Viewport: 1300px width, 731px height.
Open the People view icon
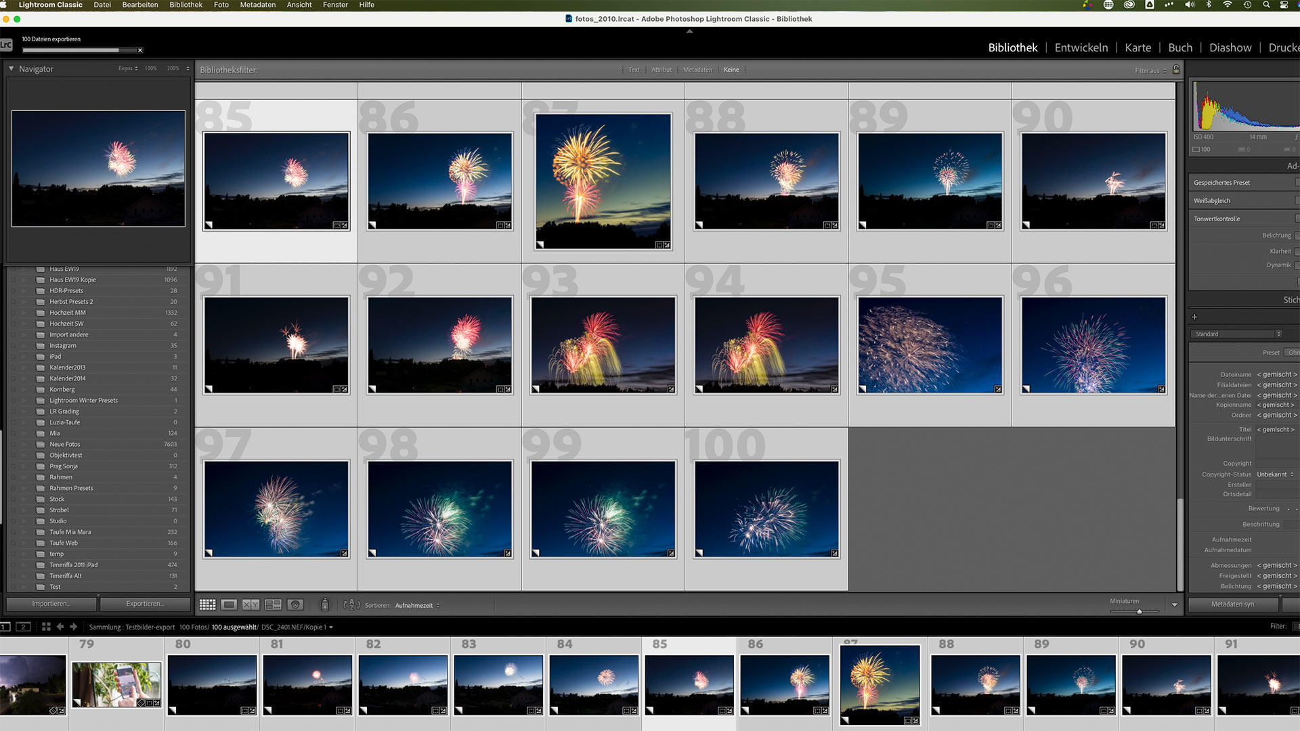pyautogui.click(x=295, y=604)
